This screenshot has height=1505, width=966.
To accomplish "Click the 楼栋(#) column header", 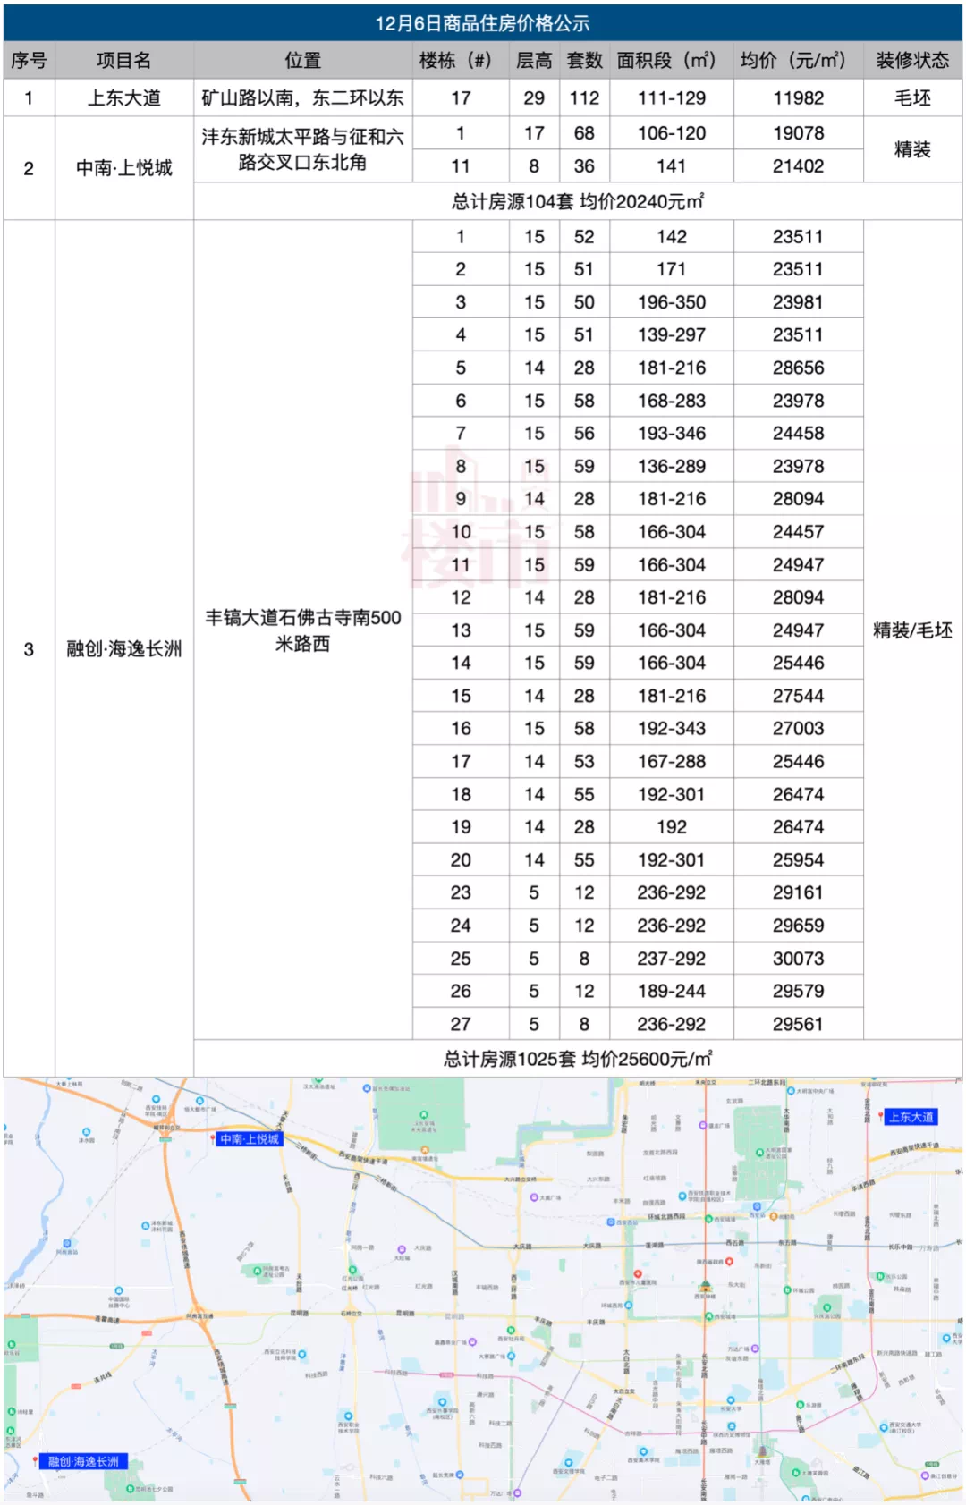I will 460,60.
